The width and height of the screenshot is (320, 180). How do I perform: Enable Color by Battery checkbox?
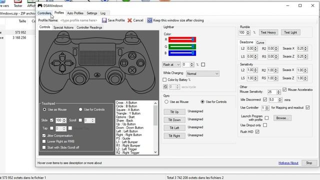click(164, 79)
